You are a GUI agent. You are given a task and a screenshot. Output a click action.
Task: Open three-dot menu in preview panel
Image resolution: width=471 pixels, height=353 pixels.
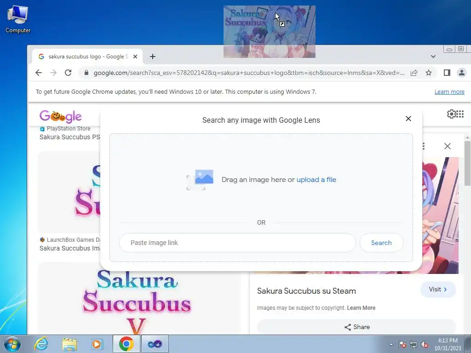click(424, 146)
